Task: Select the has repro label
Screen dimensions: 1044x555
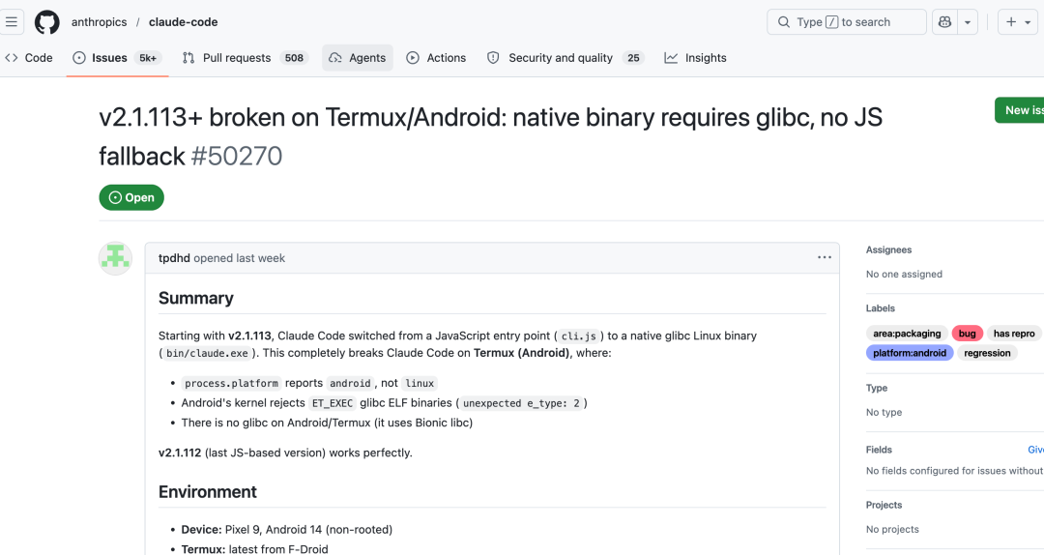Action: tap(1014, 334)
